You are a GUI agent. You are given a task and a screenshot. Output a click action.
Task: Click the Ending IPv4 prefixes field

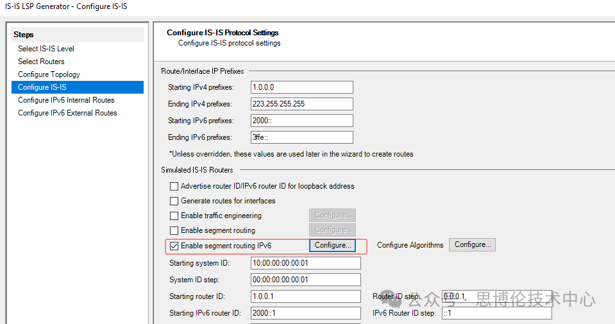pyautogui.click(x=301, y=104)
